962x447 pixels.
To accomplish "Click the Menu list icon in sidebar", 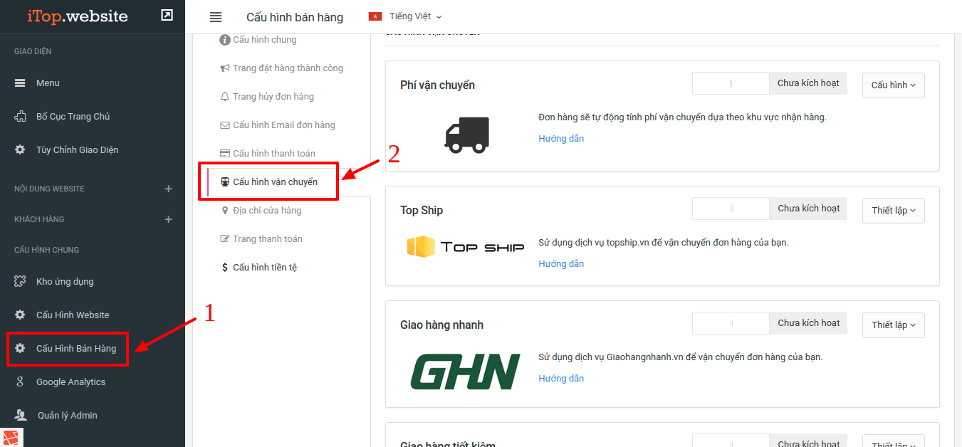I will tap(20, 83).
